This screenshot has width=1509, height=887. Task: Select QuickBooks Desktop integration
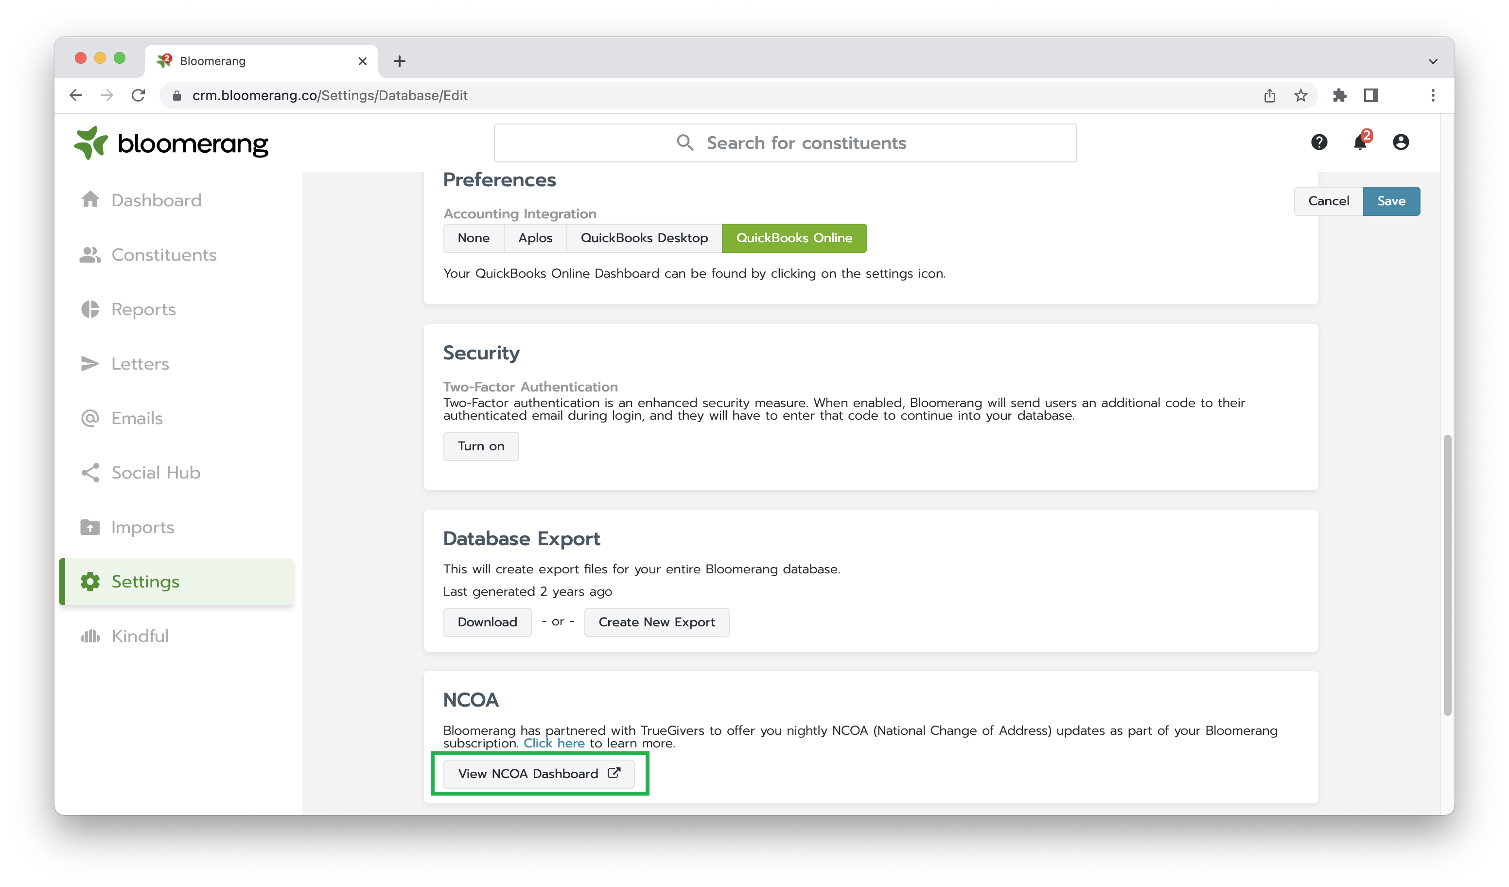644,238
